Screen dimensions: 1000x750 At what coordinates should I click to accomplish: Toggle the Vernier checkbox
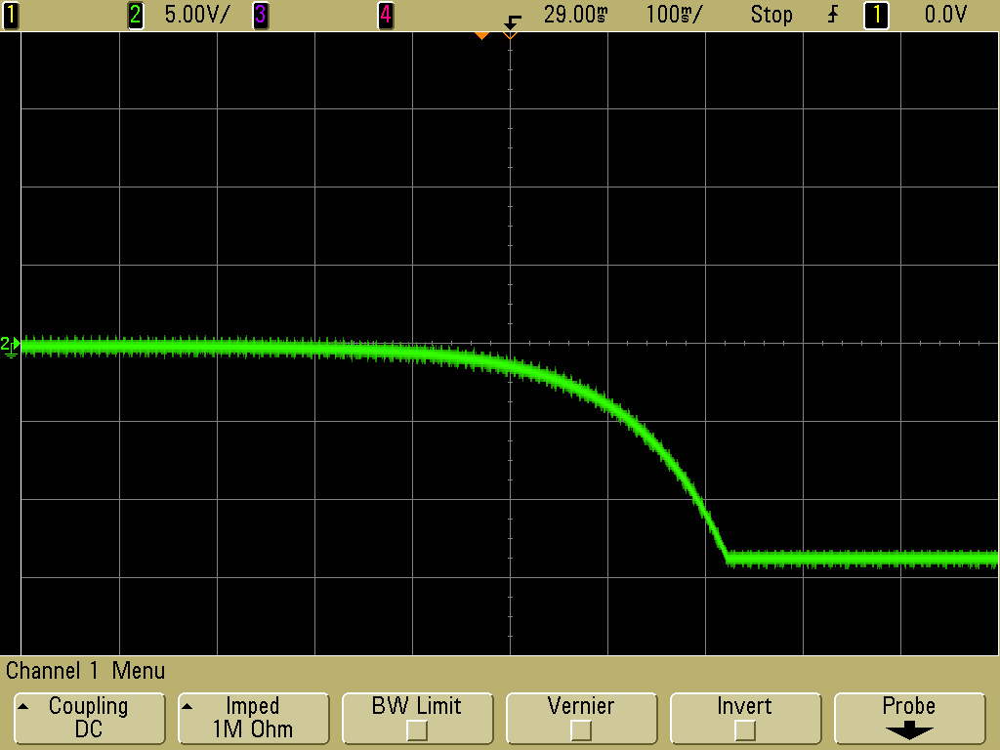point(580,729)
